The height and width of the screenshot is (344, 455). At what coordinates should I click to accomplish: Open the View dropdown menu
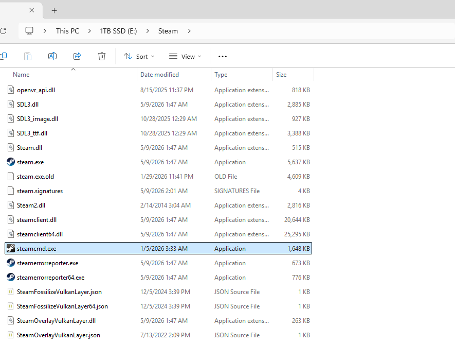[x=185, y=56]
